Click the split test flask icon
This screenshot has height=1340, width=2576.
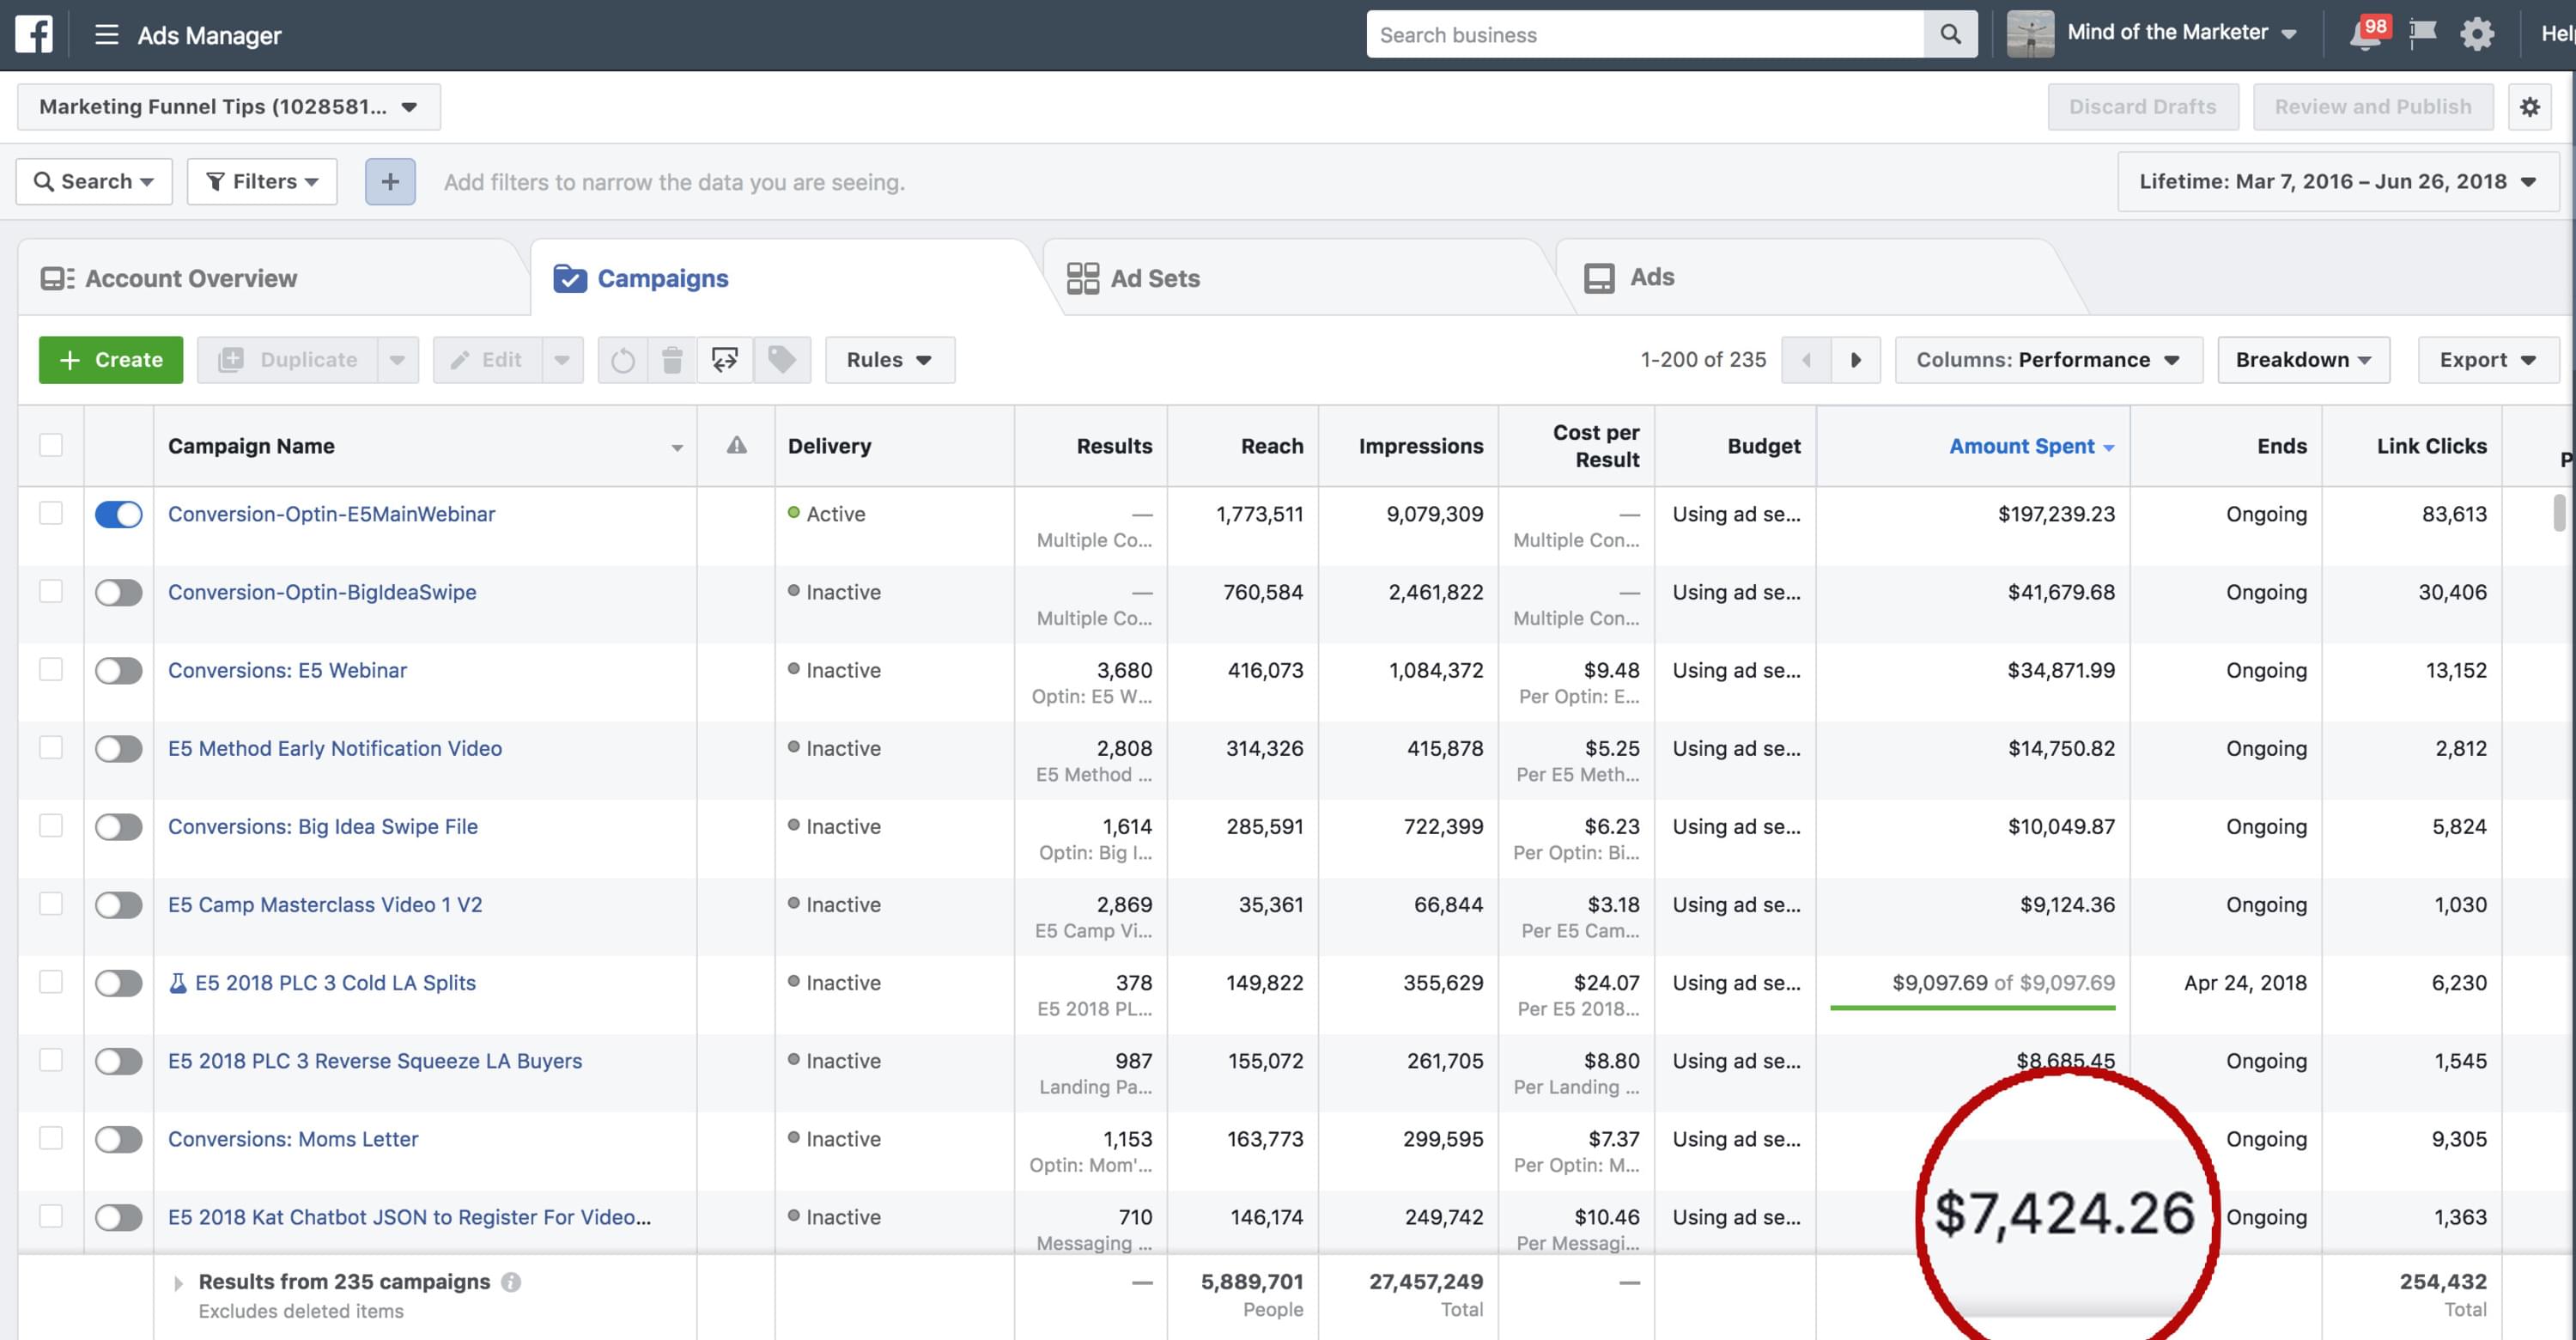pyautogui.click(x=178, y=983)
